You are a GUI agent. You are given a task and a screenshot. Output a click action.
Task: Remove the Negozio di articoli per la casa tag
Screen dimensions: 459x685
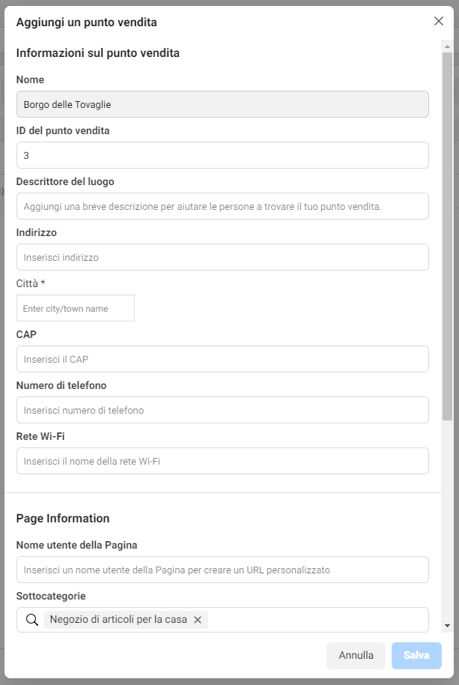tap(198, 620)
